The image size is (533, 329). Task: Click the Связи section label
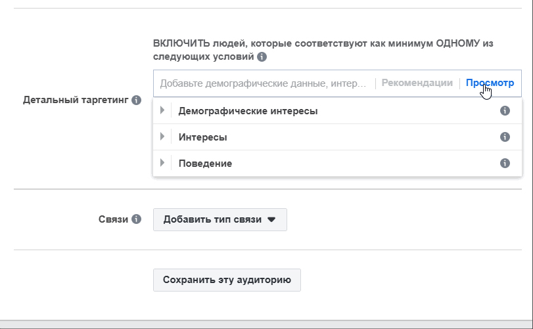point(113,219)
